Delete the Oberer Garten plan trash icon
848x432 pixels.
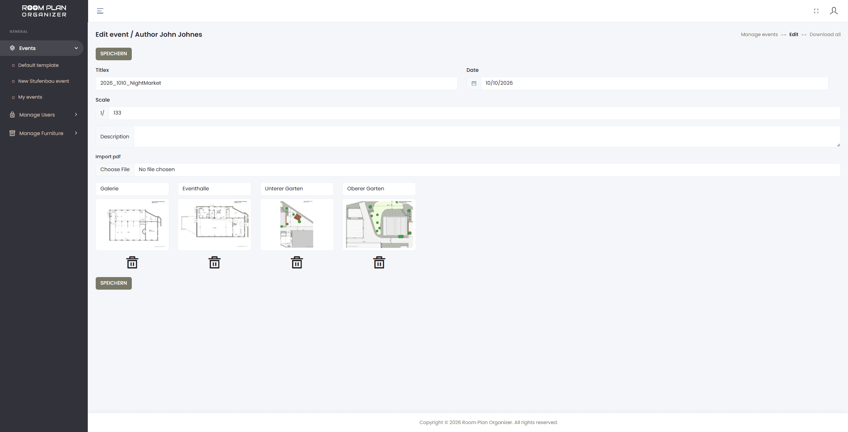click(379, 263)
